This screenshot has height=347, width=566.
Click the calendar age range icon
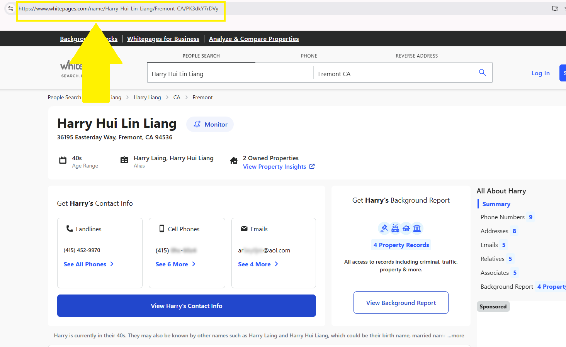(63, 160)
